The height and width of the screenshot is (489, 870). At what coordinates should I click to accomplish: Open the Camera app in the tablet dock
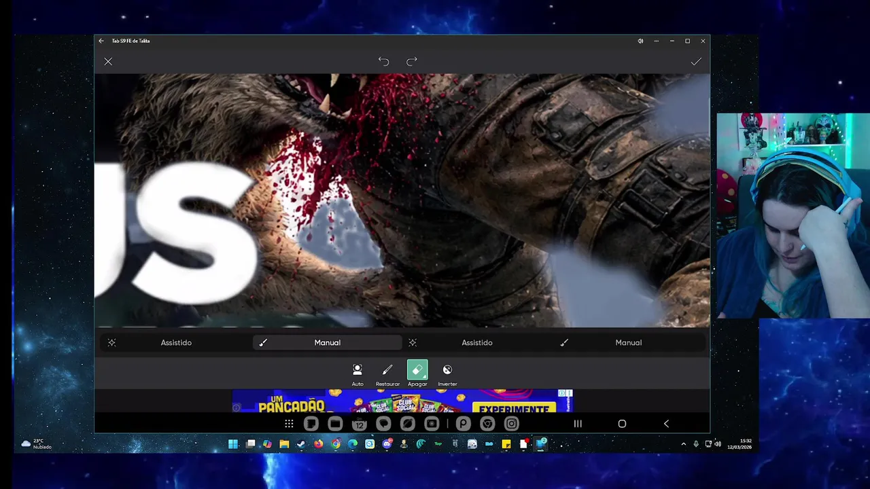[432, 424]
